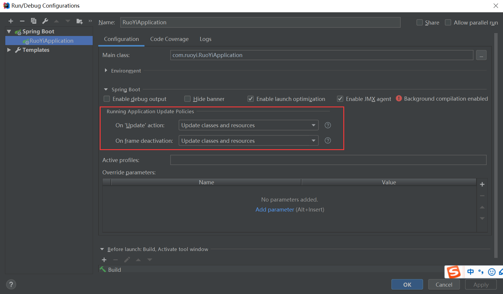Open the Logs tab
The image size is (503, 294).
(x=205, y=39)
